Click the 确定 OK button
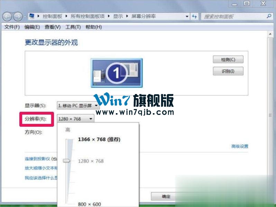276x207 pixels. pos(164,196)
